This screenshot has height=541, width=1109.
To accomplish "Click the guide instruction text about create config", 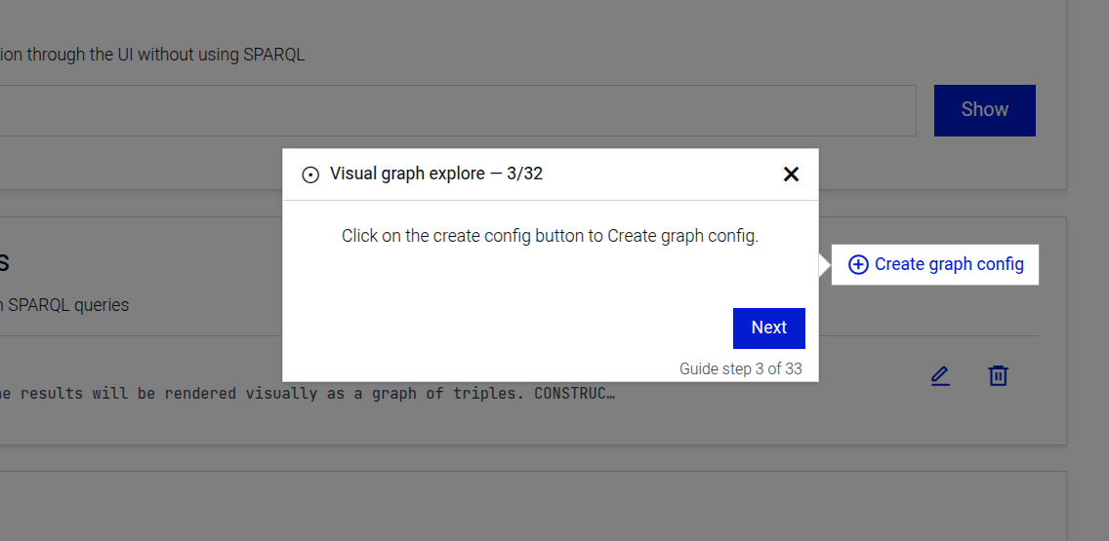I will pos(550,237).
